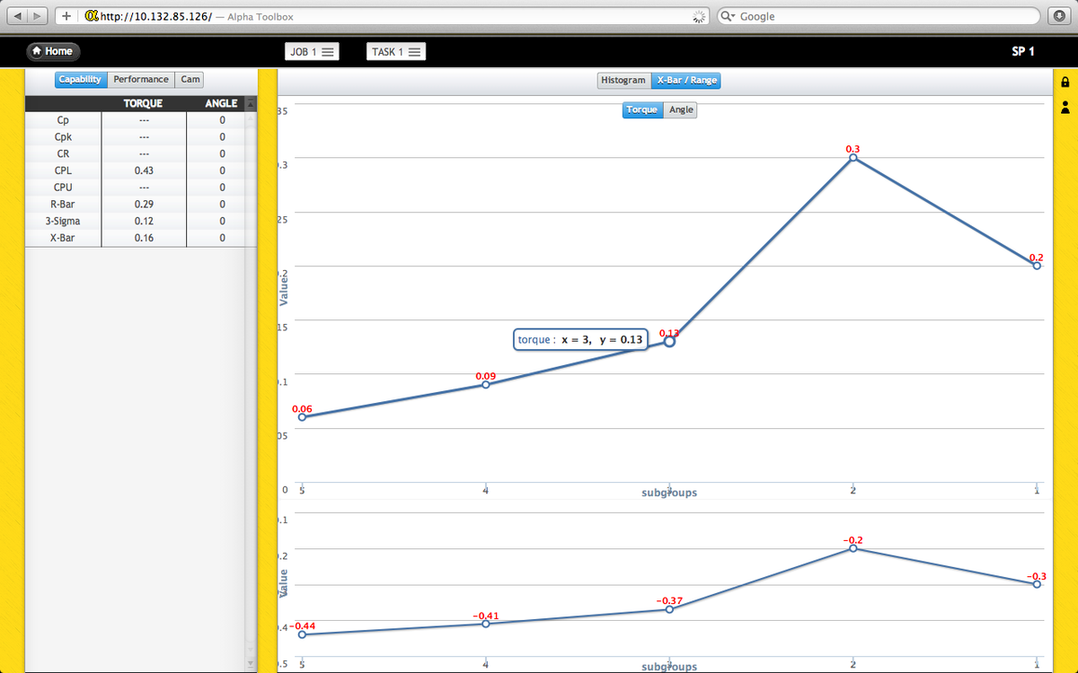Switch the chart view to Histogram
Viewport: 1078px width, 673px height.
click(623, 80)
